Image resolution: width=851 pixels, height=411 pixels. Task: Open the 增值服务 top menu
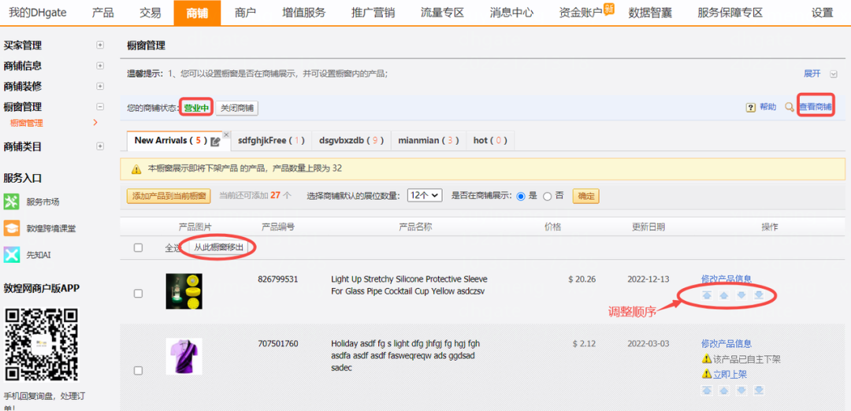click(x=304, y=13)
